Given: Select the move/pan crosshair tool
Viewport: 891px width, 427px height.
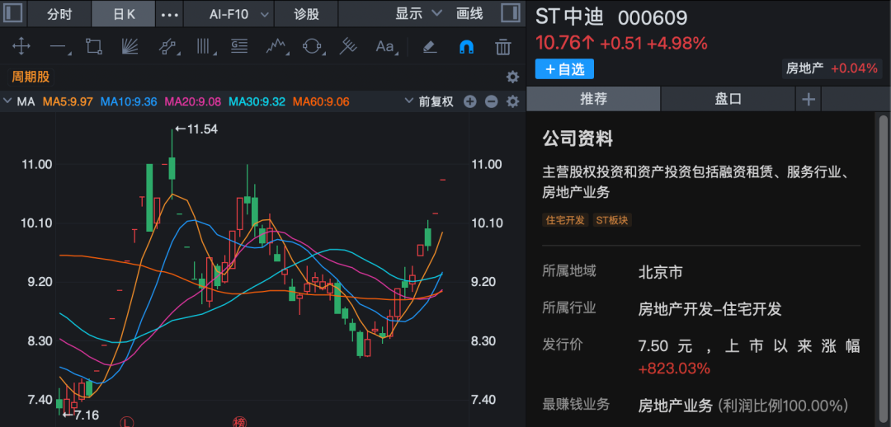Looking at the screenshot, I should coord(21,46).
